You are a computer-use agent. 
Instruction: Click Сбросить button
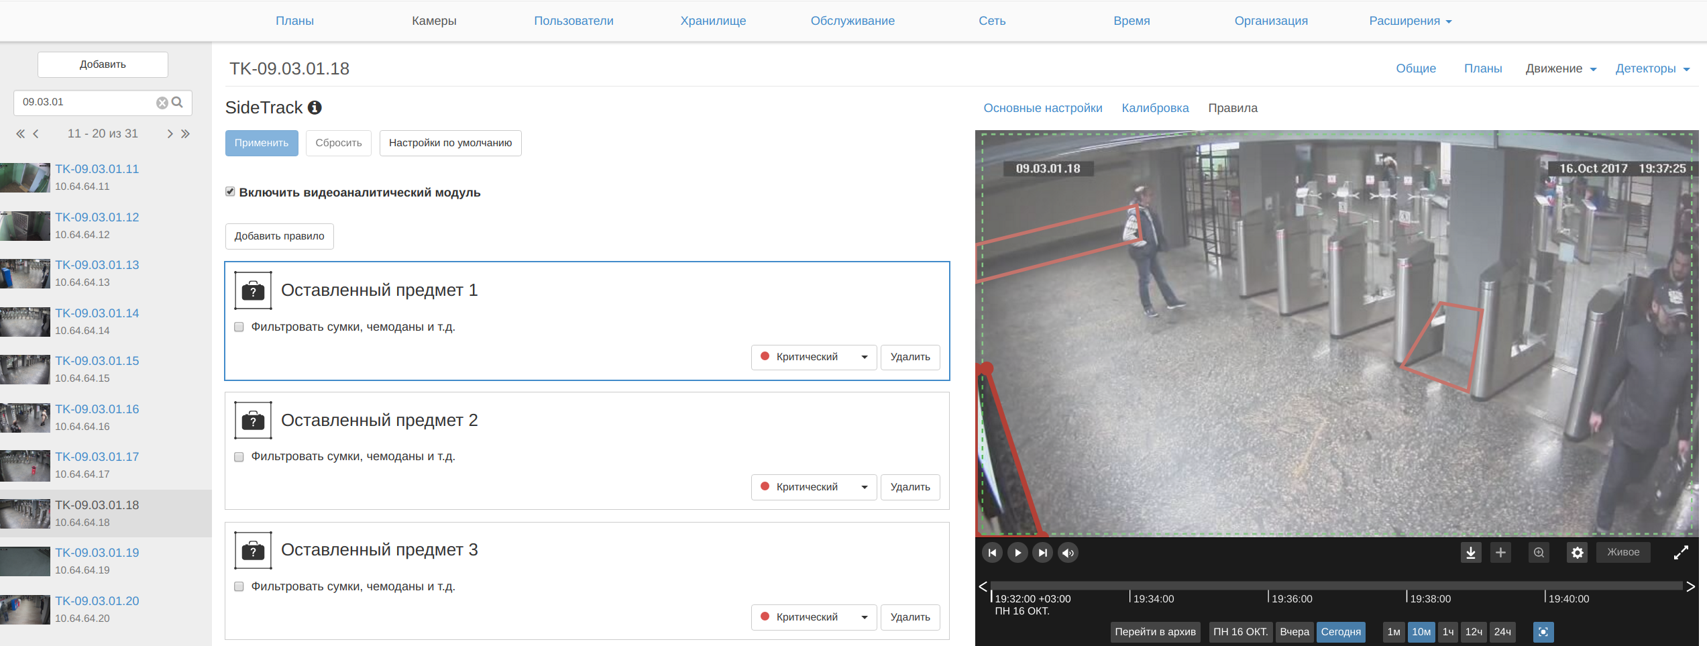(339, 143)
